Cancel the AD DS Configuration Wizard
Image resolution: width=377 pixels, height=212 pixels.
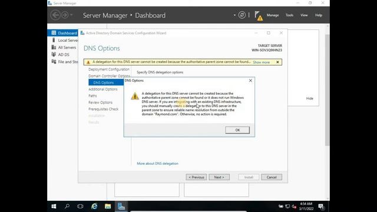tap(272, 177)
